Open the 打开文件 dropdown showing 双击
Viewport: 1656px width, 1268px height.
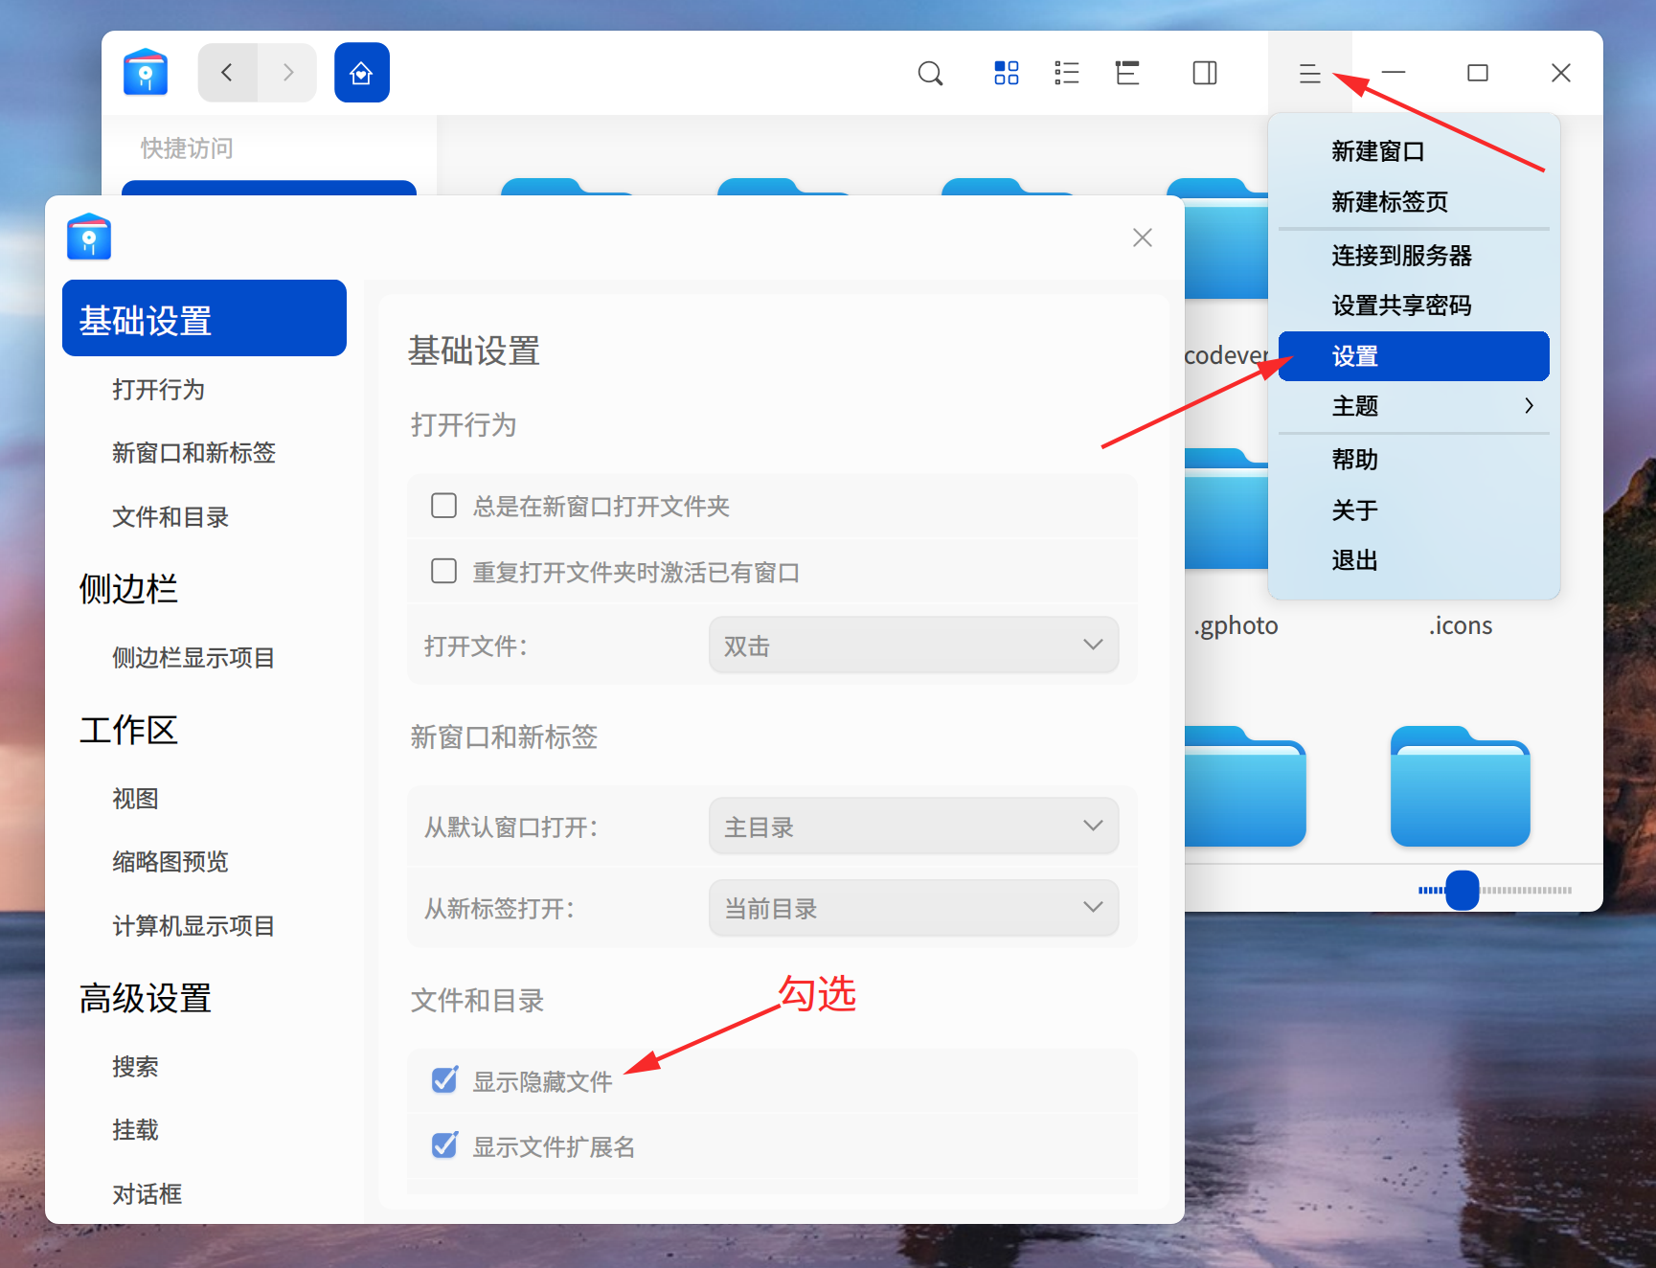tap(914, 645)
